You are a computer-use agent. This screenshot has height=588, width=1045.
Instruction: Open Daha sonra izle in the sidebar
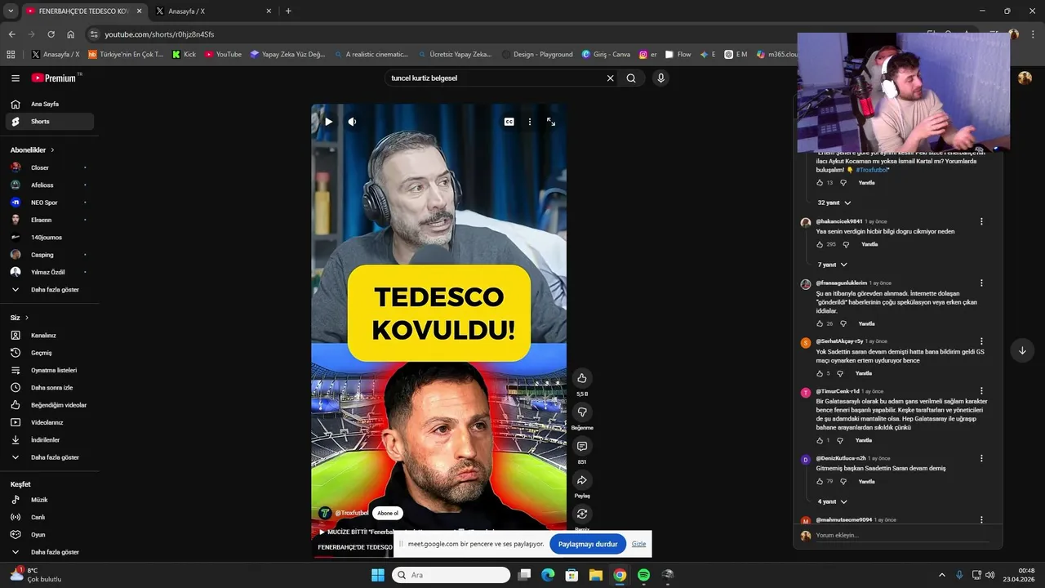tap(51, 388)
